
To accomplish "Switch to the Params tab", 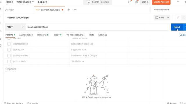I will click(10, 35).
